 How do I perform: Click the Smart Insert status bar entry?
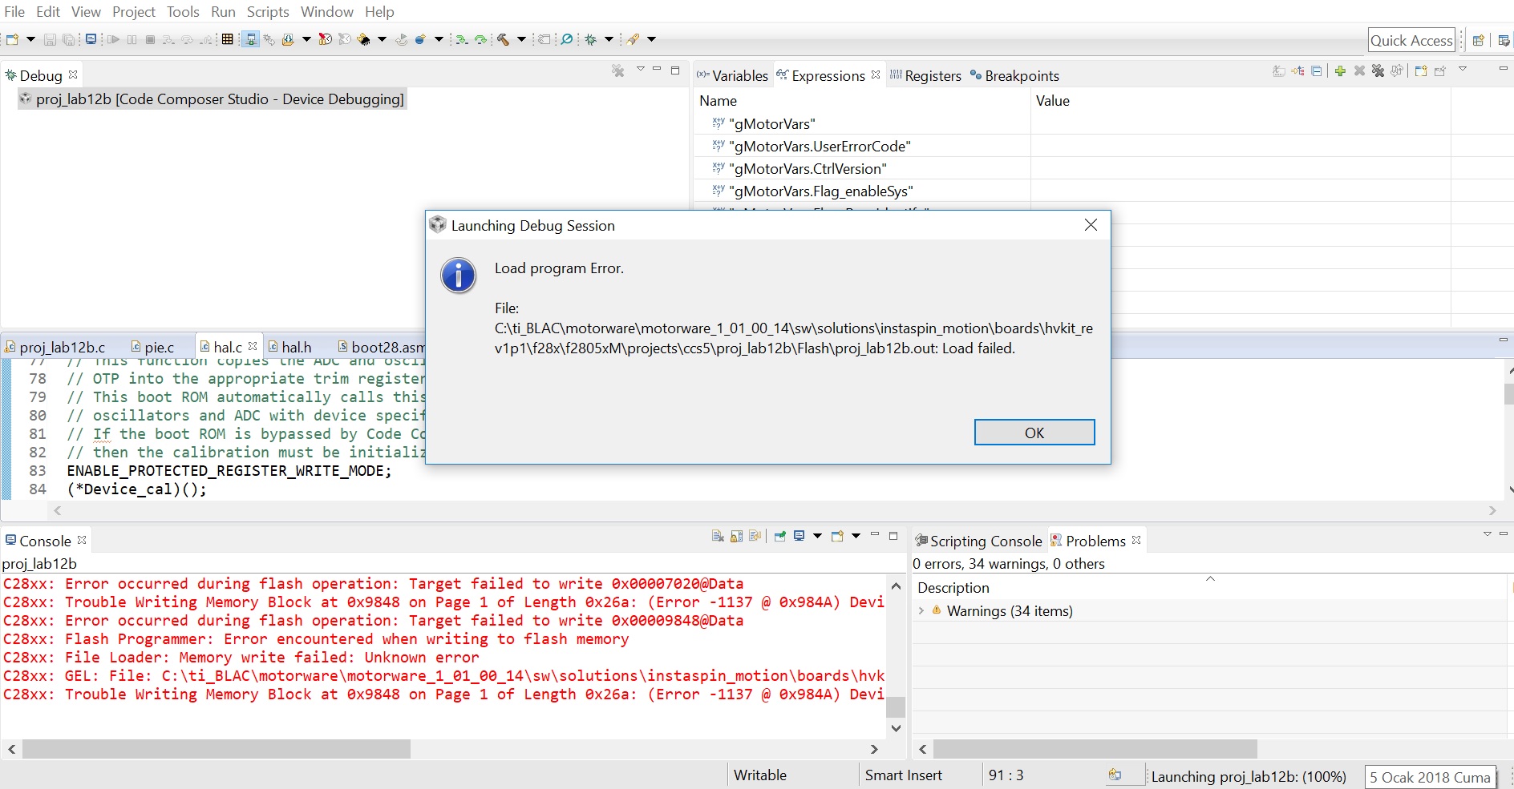[904, 775]
